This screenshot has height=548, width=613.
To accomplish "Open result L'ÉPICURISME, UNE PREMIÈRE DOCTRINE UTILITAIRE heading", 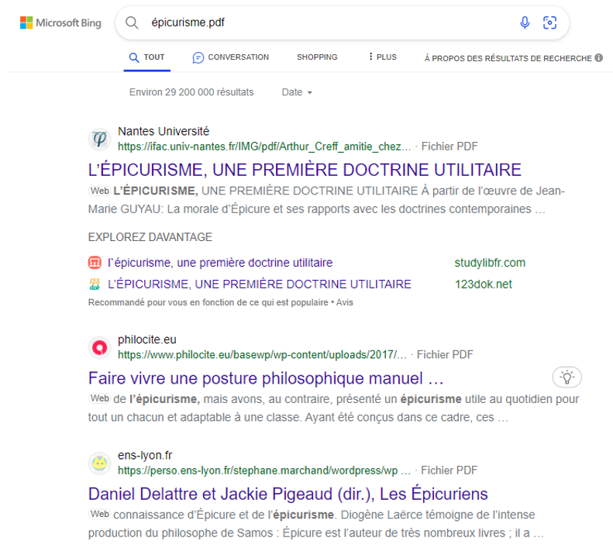I will (x=305, y=170).
